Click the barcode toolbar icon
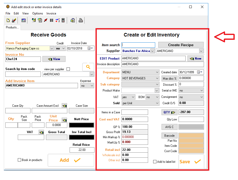The width and height of the screenshot is (238, 180). coord(52,20)
